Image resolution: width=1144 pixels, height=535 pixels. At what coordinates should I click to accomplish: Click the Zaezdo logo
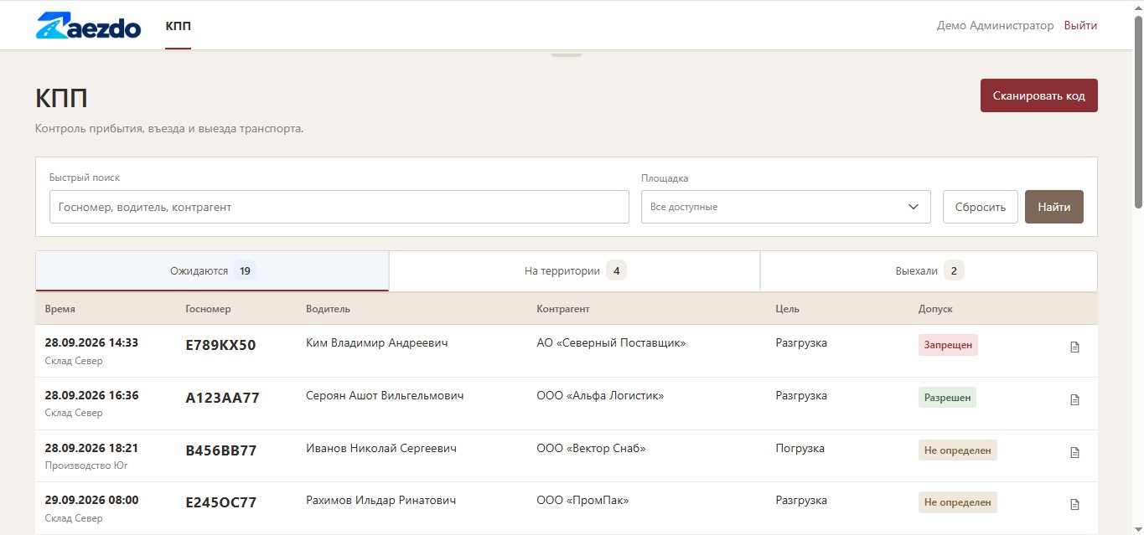88,26
